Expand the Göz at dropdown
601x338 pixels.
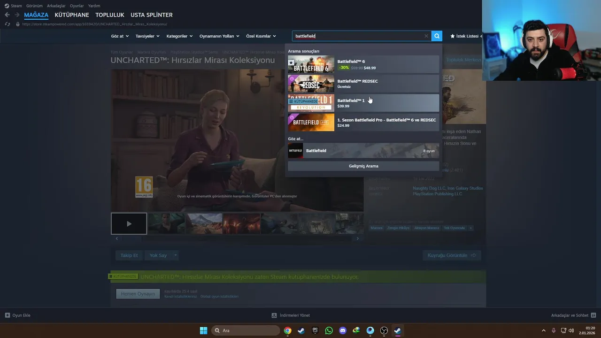click(x=120, y=36)
